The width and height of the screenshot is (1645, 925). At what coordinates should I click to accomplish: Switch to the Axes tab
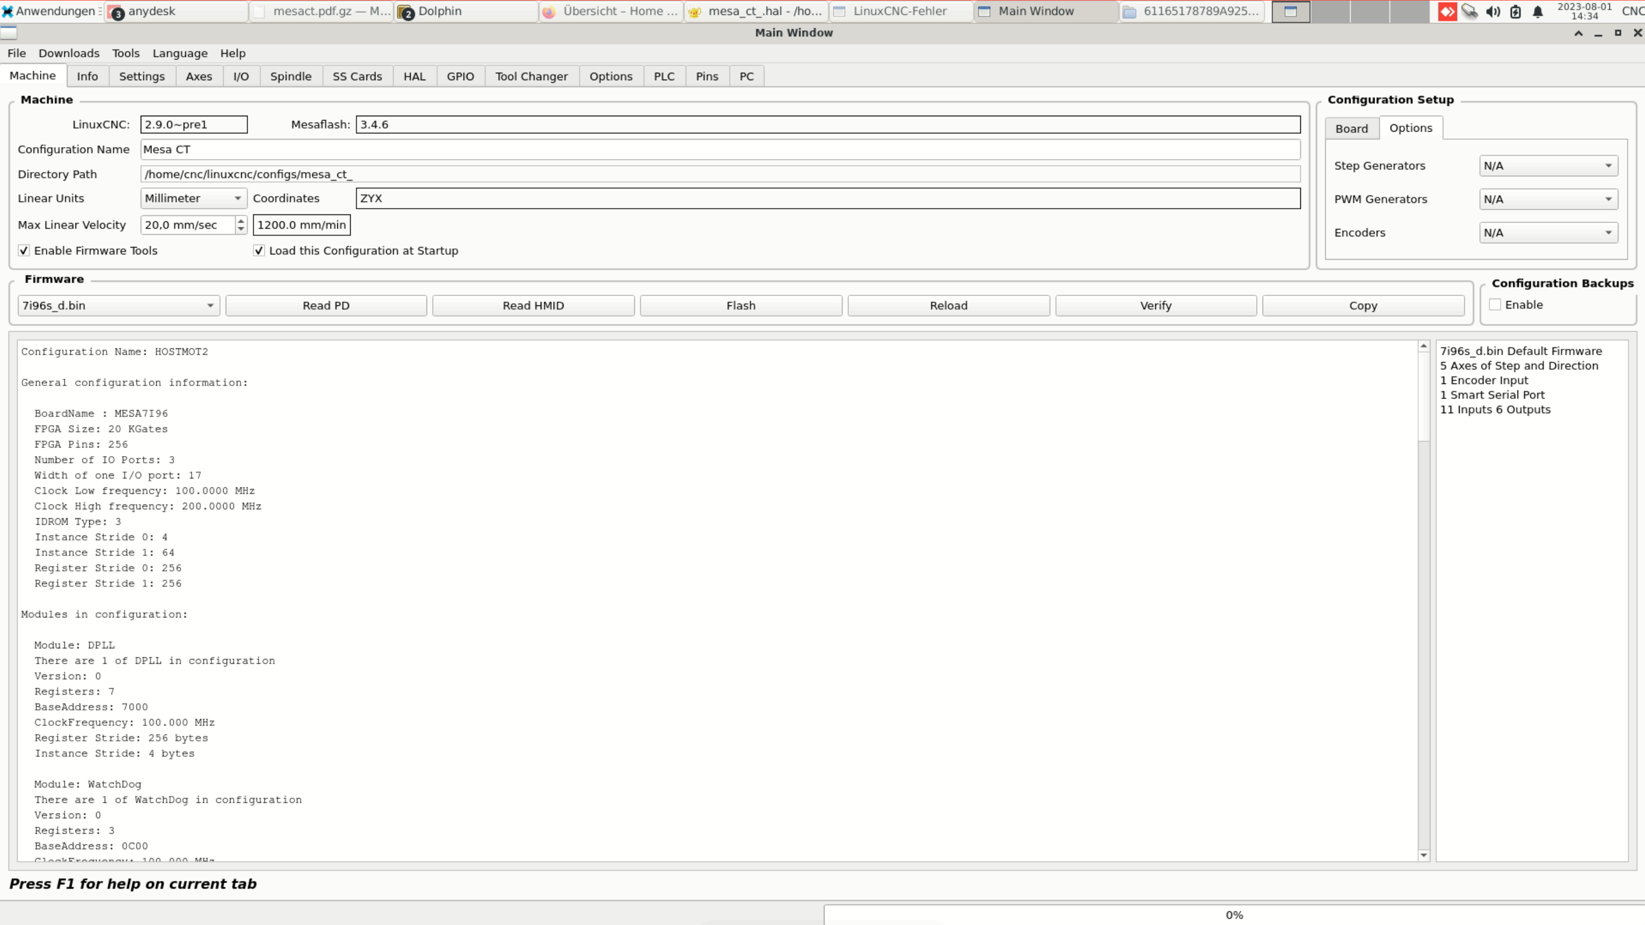click(x=199, y=76)
